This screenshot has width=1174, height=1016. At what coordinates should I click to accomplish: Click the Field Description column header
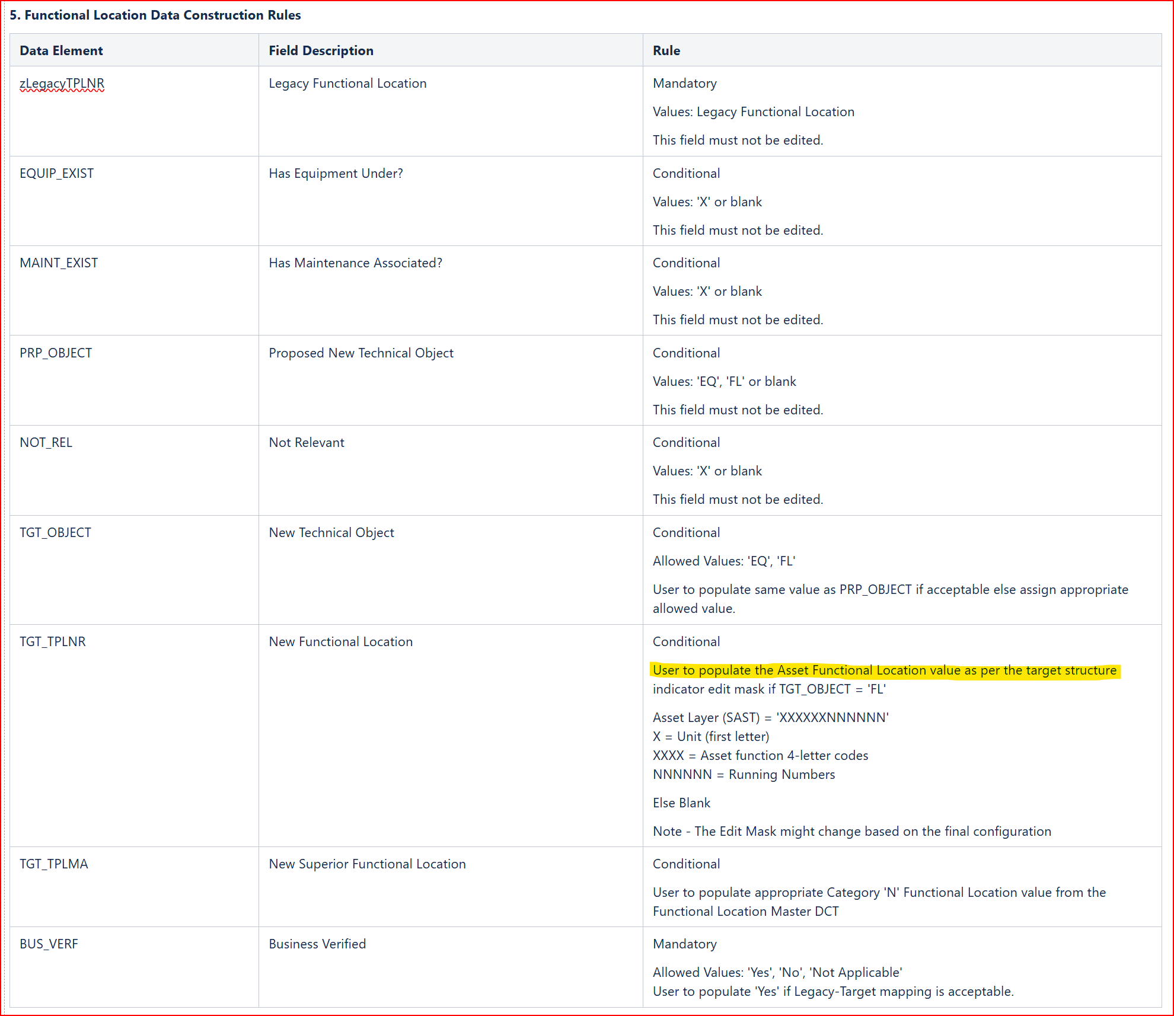tap(321, 50)
